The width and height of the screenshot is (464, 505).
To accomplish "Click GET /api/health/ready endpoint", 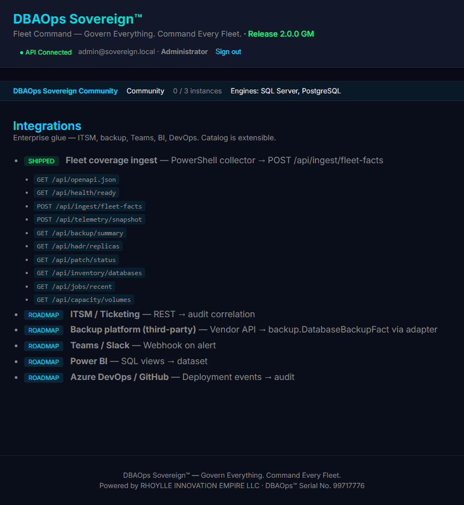I will tap(76, 193).
